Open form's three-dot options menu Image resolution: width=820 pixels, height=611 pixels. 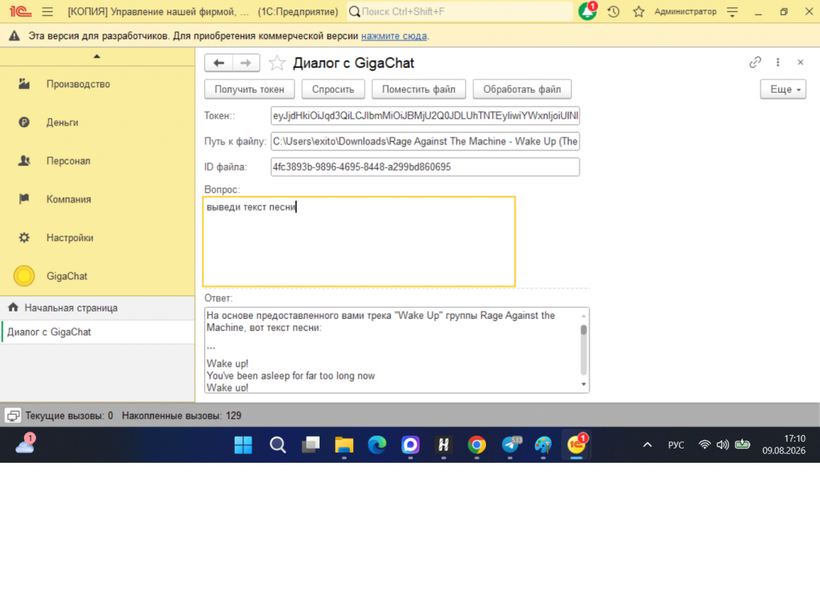tap(778, 62)
